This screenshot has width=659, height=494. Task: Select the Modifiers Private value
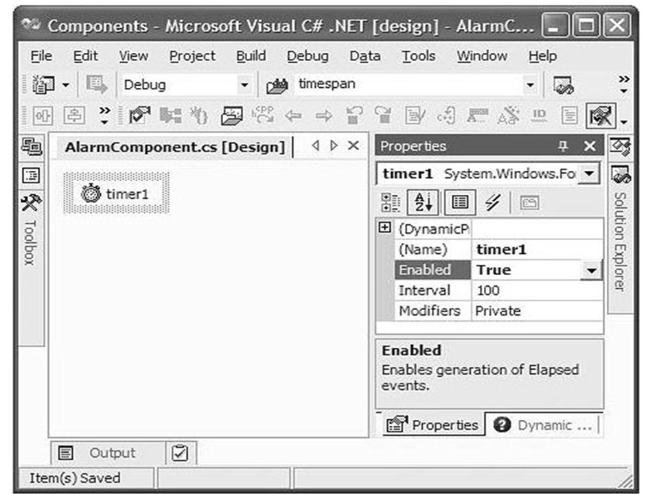tap(537, 311)
